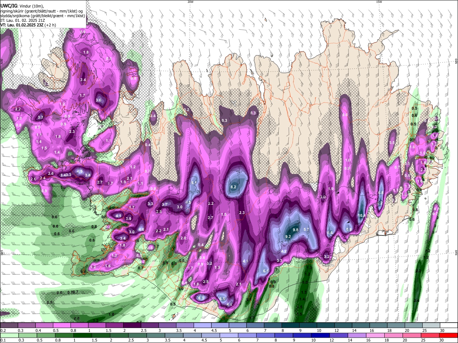Screen dimensions: 458x343
Task: Click the 3.6 value in the Westfjords
Action: pyautogui.click(x=99, y=100)
